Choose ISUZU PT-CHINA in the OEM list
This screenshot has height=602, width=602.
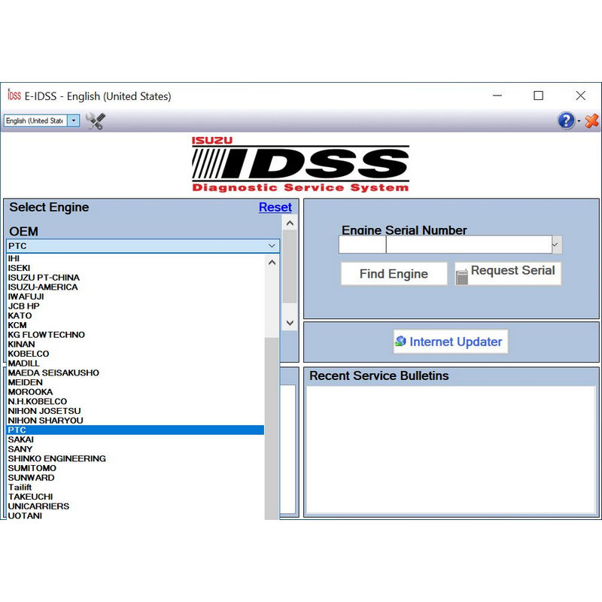135,277
